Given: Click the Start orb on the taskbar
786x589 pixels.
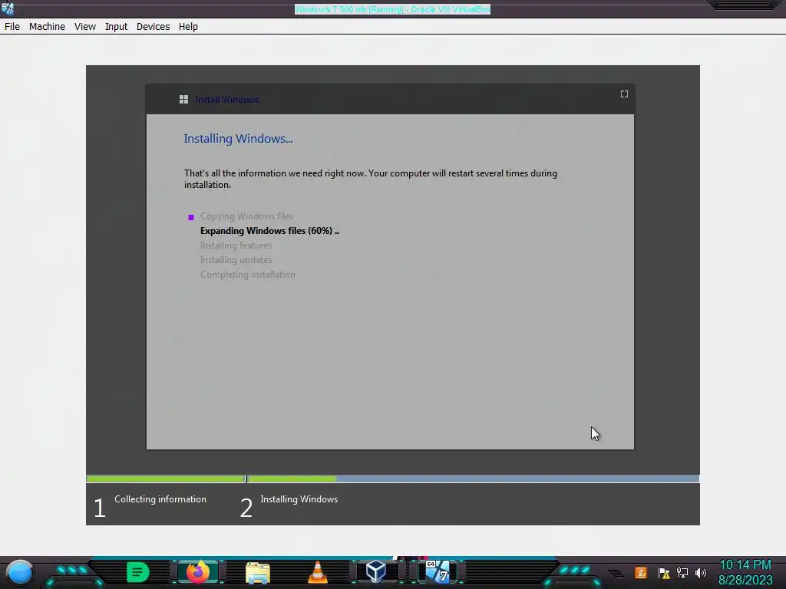Looking at the screenshot, I should pos(19,573).
